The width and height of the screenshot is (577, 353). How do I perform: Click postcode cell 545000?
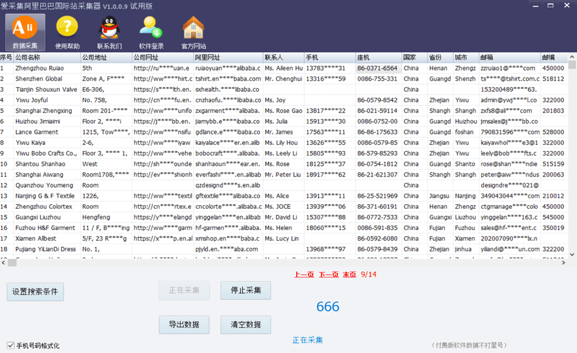coord(554,217)
